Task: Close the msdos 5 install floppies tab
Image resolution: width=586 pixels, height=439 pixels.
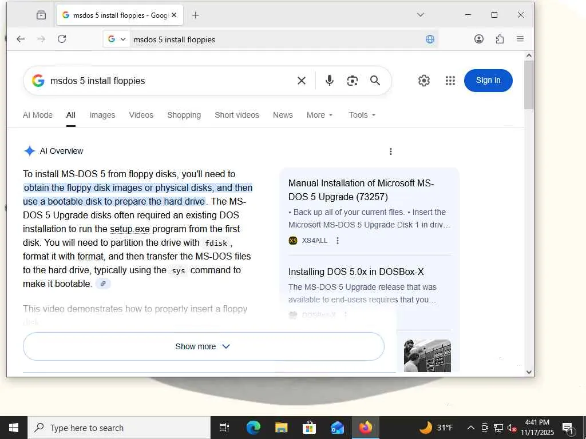Action: pos(174,15)
